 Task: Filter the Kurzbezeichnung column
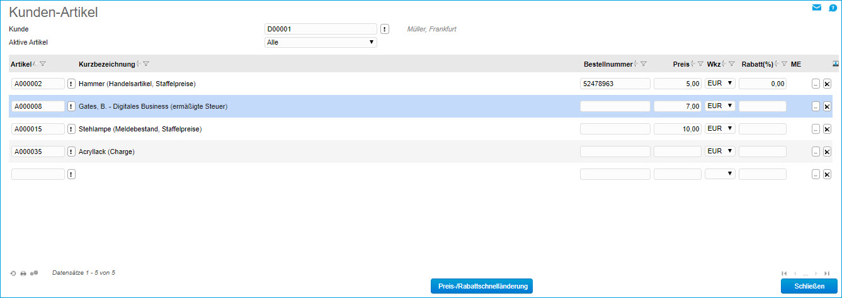[146, 64]
